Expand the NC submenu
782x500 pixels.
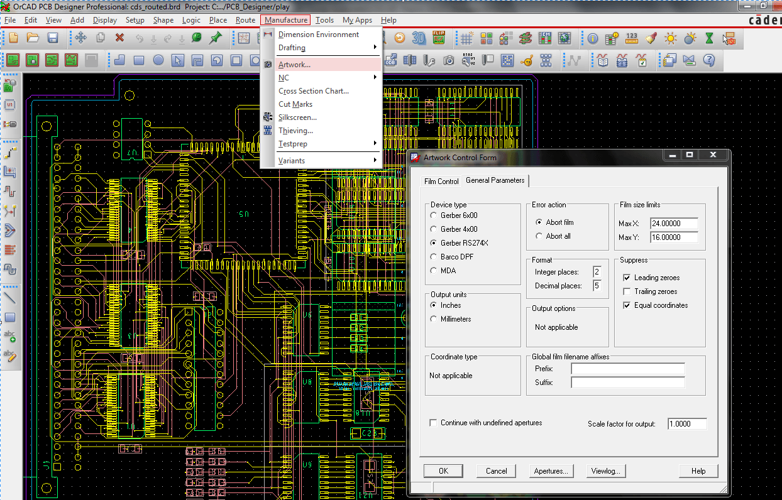point(321,78)
